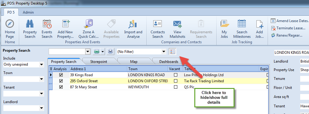Open the Home Page compass icon
This screenshot has height=114, width=309.
coord(9,24)
